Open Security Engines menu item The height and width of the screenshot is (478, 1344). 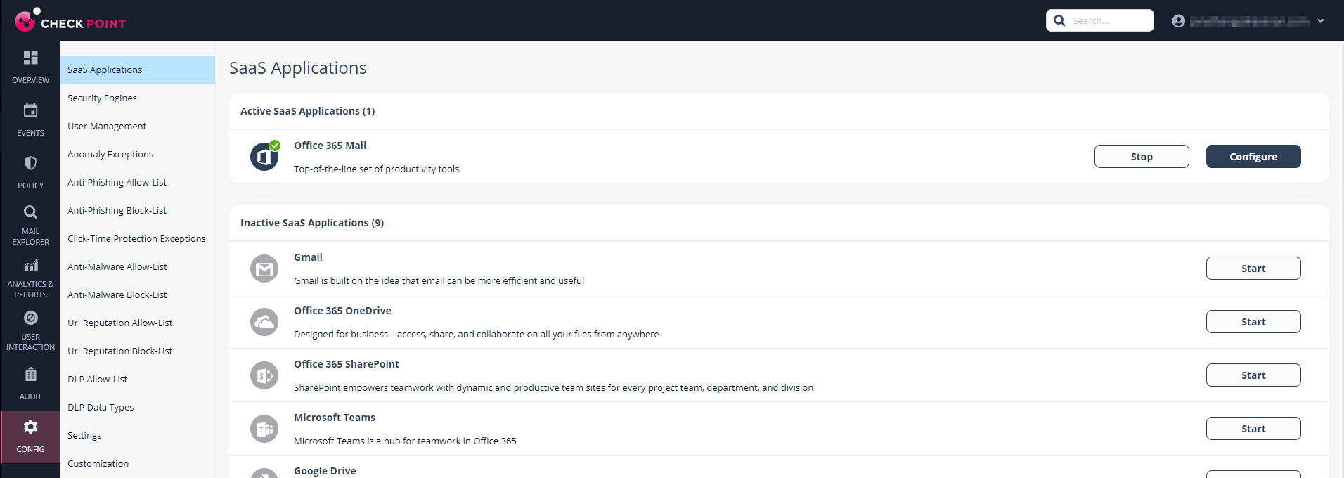coord(138,98)
